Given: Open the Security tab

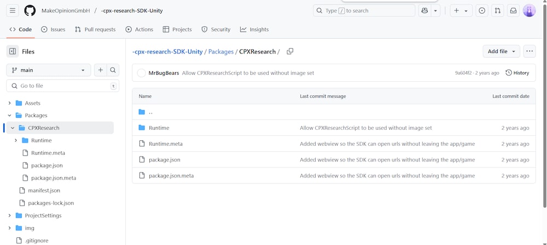Looking at the screenshot, I should coord(216,29).
